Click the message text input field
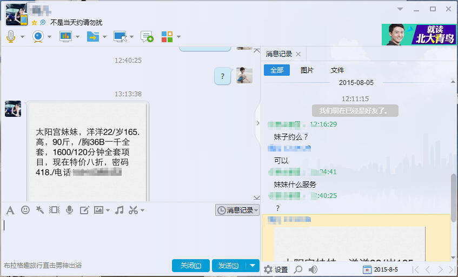 [x=130, y=236]
